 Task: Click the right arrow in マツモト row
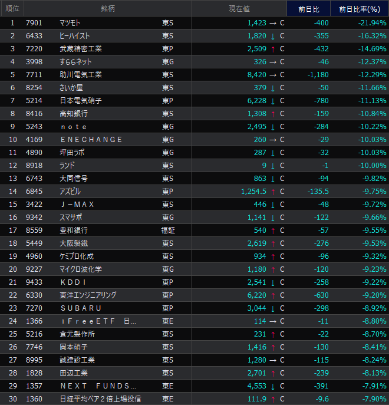(273, 23)
